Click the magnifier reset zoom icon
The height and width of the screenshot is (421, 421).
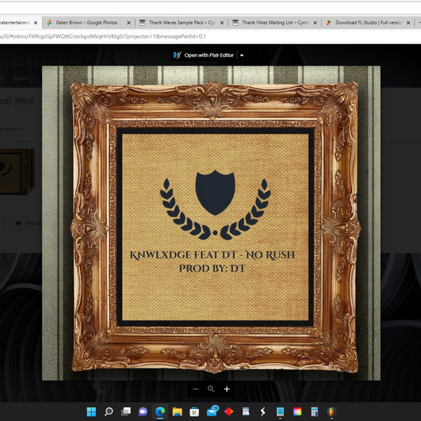tap(211, 389)
